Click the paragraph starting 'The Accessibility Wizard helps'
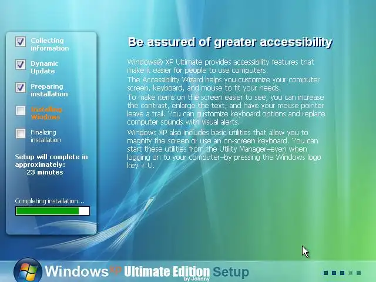Image resolution: width=376 pixels, height=282 pixels. (223, 83)
